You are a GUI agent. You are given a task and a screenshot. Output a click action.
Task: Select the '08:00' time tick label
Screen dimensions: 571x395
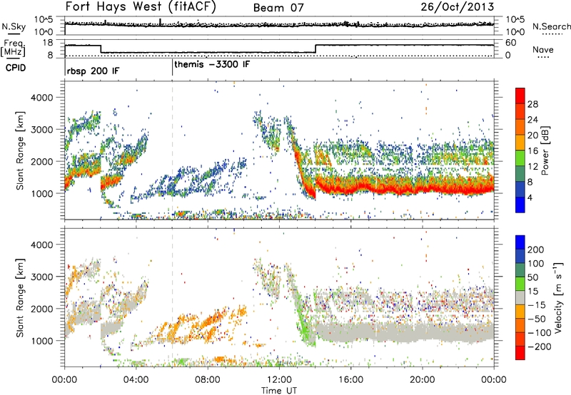208,379
